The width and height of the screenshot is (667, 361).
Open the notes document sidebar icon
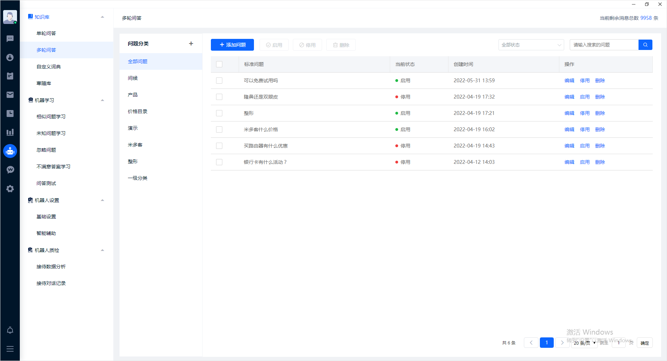(10, 76)
